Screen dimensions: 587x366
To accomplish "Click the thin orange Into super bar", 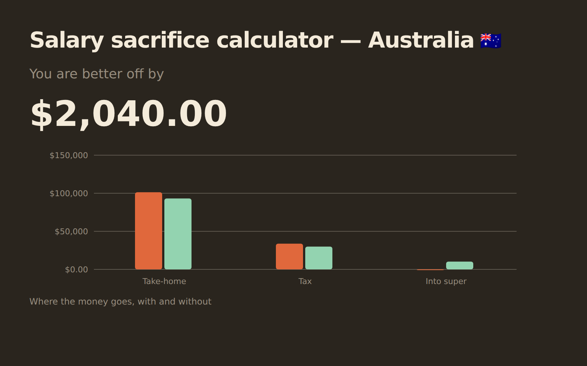I will coord(430,269).
